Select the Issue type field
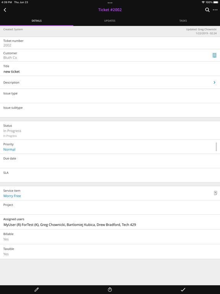This screenshot has height=294, width=220. pos(110,96)
